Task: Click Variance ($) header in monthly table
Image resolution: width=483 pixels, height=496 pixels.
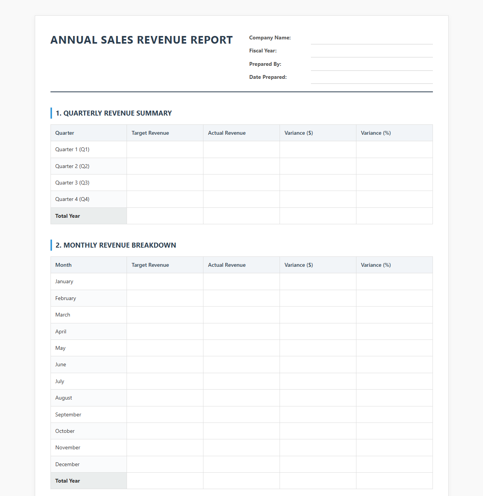Action: coord(318,265)
